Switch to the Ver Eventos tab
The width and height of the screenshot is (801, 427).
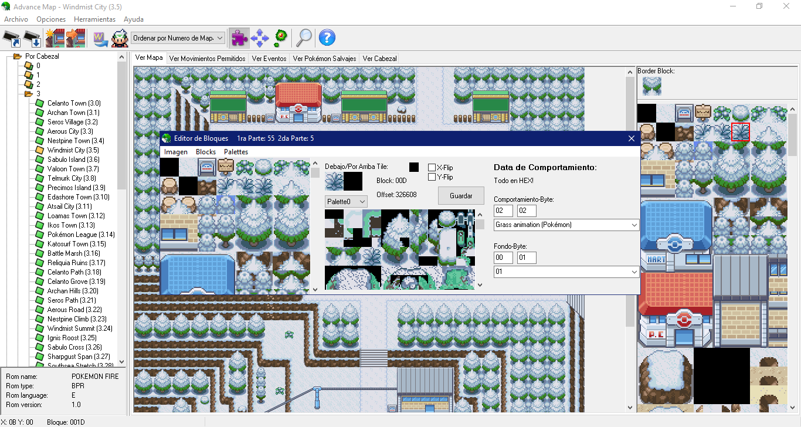[x=269, y=59]
